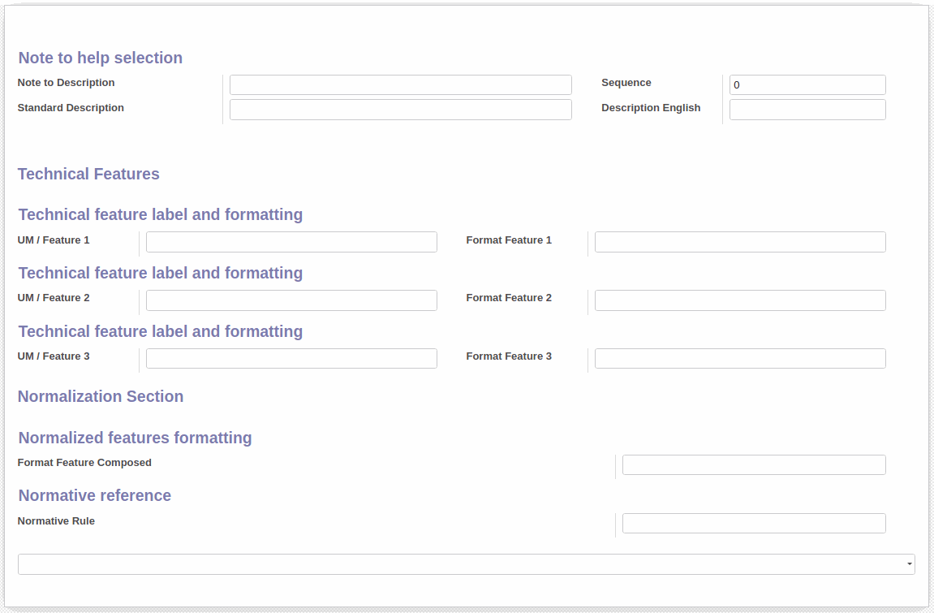Click the Standard Description label
This screenshot has height=613, width=934.
point(71,108)
